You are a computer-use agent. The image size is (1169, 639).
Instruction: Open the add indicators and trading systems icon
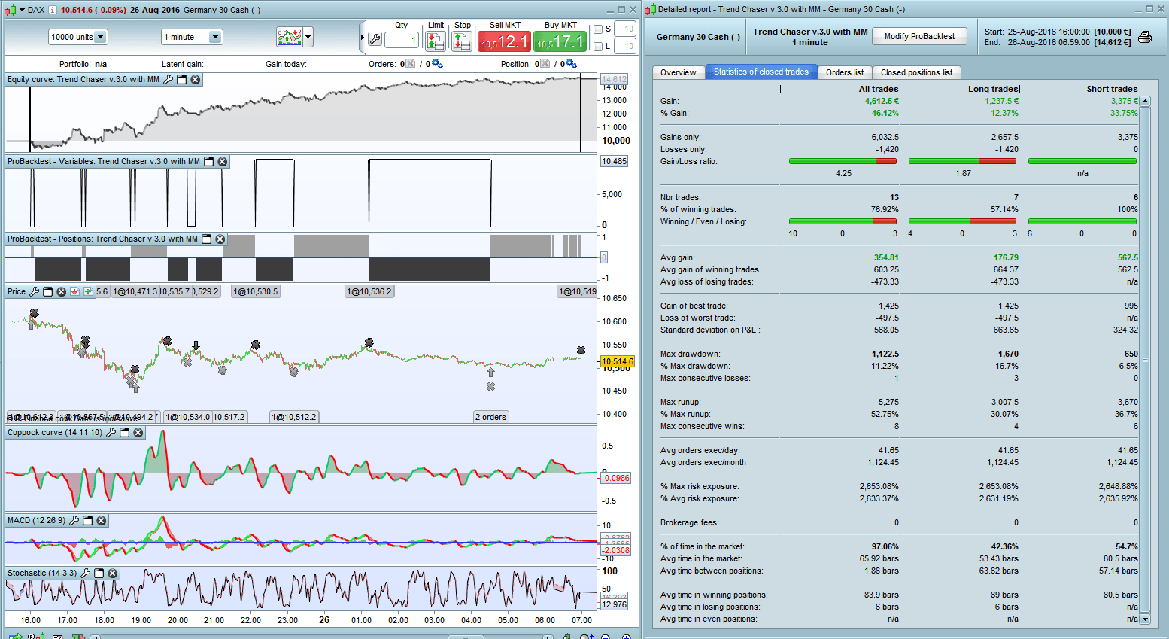click(289, 37)
